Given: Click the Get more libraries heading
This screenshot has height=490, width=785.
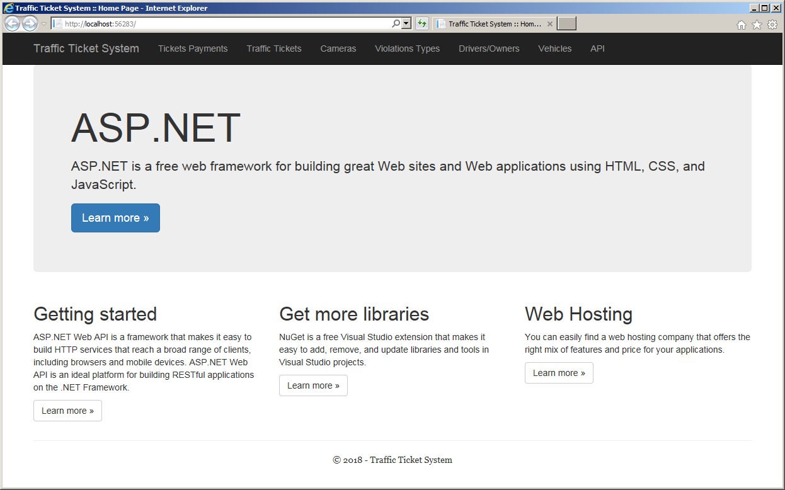Looking at the screenshot, I should click(354, 314).
